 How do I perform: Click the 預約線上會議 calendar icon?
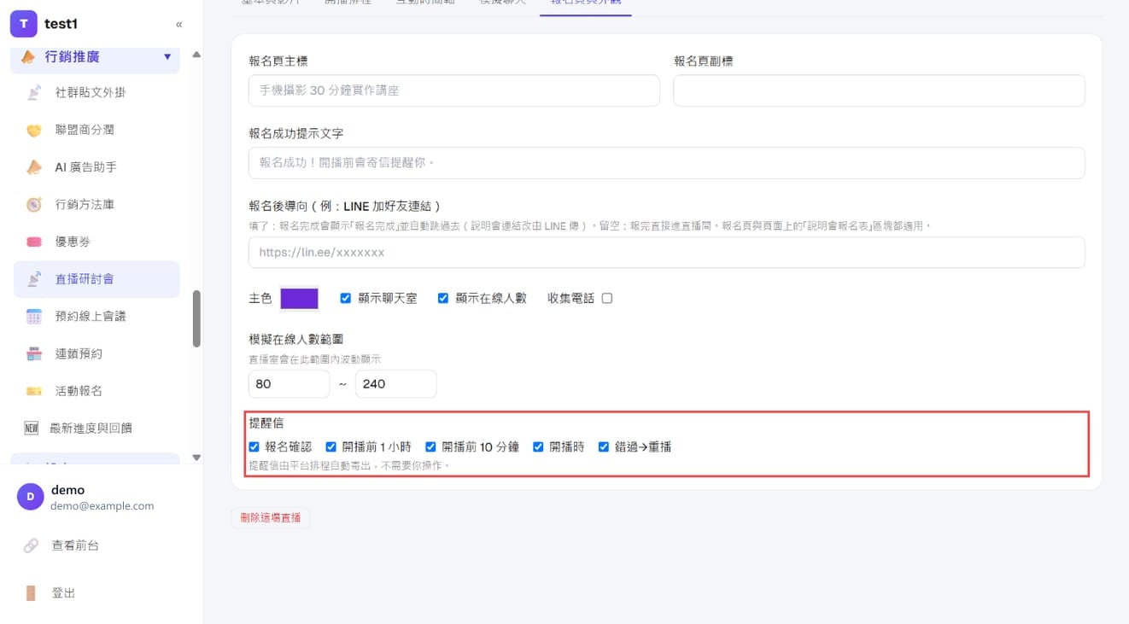[x=33, y=317]
